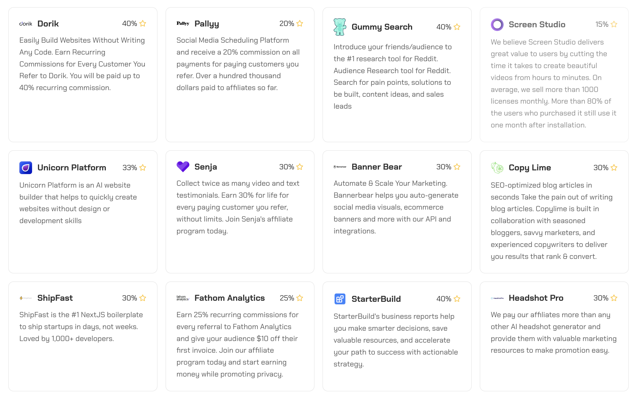Click the Screen Studio purple ring icon
The width and height of the screenshot is (637, 398).
[x=497, y=24]
